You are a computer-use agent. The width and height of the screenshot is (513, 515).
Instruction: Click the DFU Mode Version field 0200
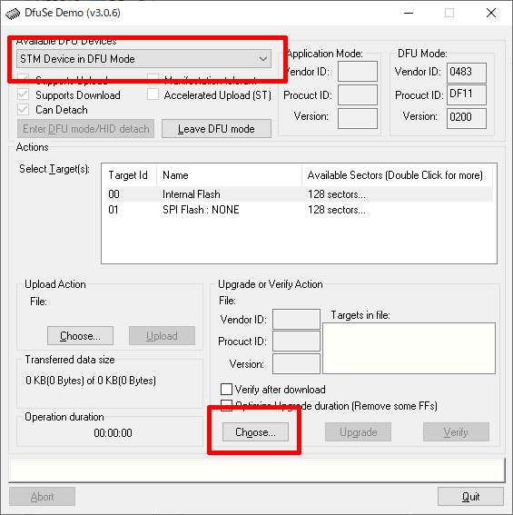click(467, 117)
